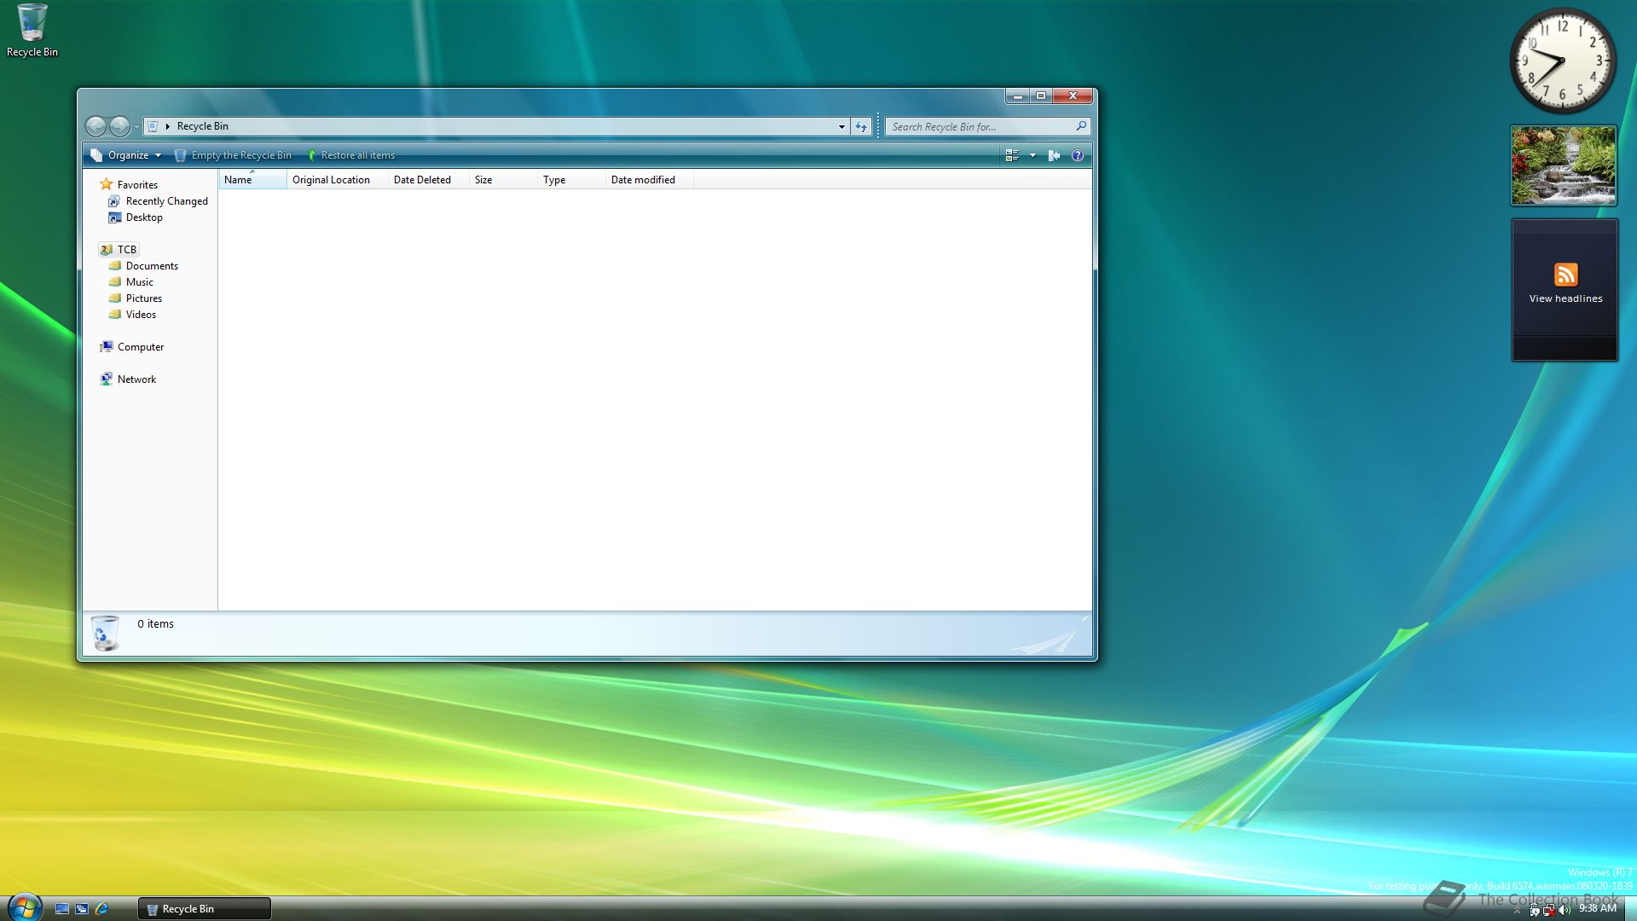
Task: Click the network disconnected tray icon
Action: (1548, 910)
